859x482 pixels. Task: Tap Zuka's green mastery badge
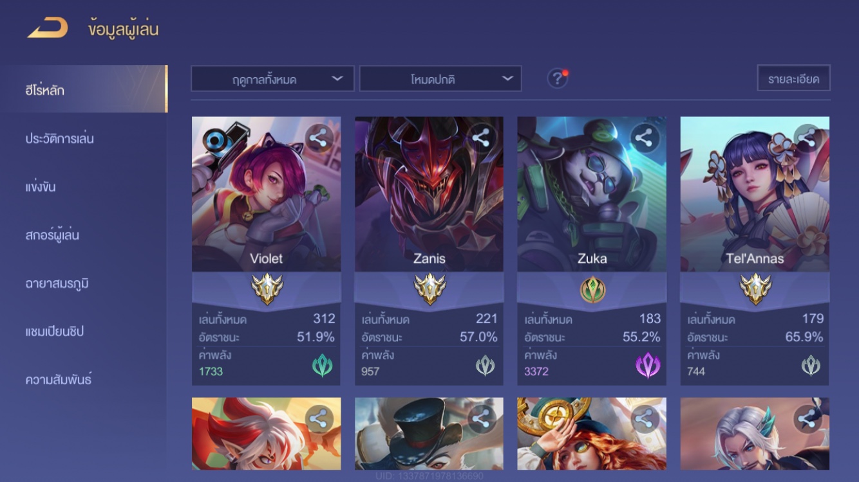pyautogui.click(x=592, y=289)
